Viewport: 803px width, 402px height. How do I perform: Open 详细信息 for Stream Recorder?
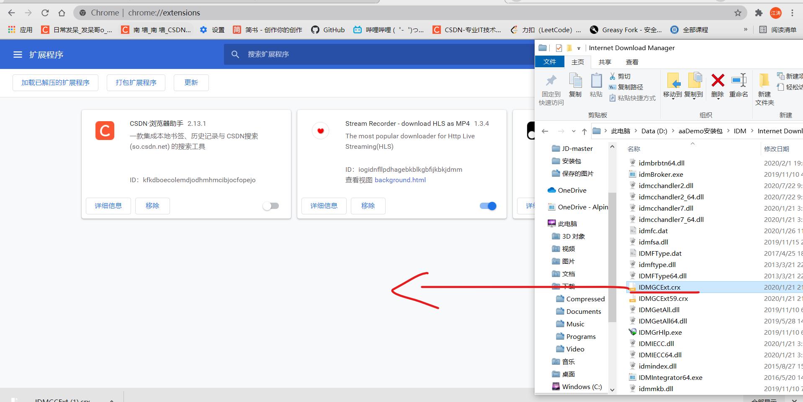(324, 206)
